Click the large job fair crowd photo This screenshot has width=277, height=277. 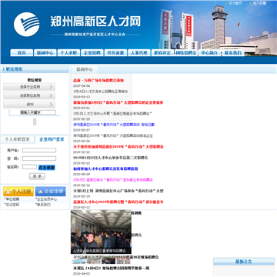pyautogui.click(x=101, y=232)
